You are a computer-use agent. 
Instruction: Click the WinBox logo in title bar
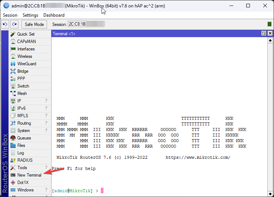coord(6,6)
